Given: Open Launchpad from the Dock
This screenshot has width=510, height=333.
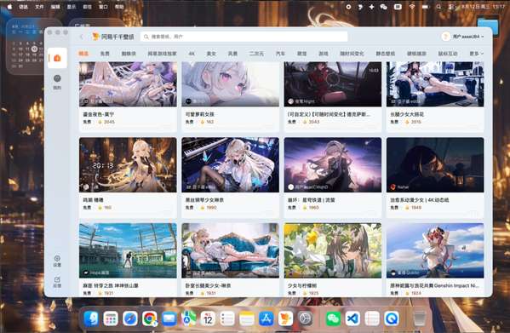Looking at the screenshot, I should tap(111, 319).
